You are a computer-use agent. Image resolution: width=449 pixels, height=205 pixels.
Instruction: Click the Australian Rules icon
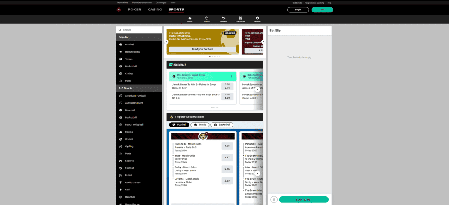point(120,103)
